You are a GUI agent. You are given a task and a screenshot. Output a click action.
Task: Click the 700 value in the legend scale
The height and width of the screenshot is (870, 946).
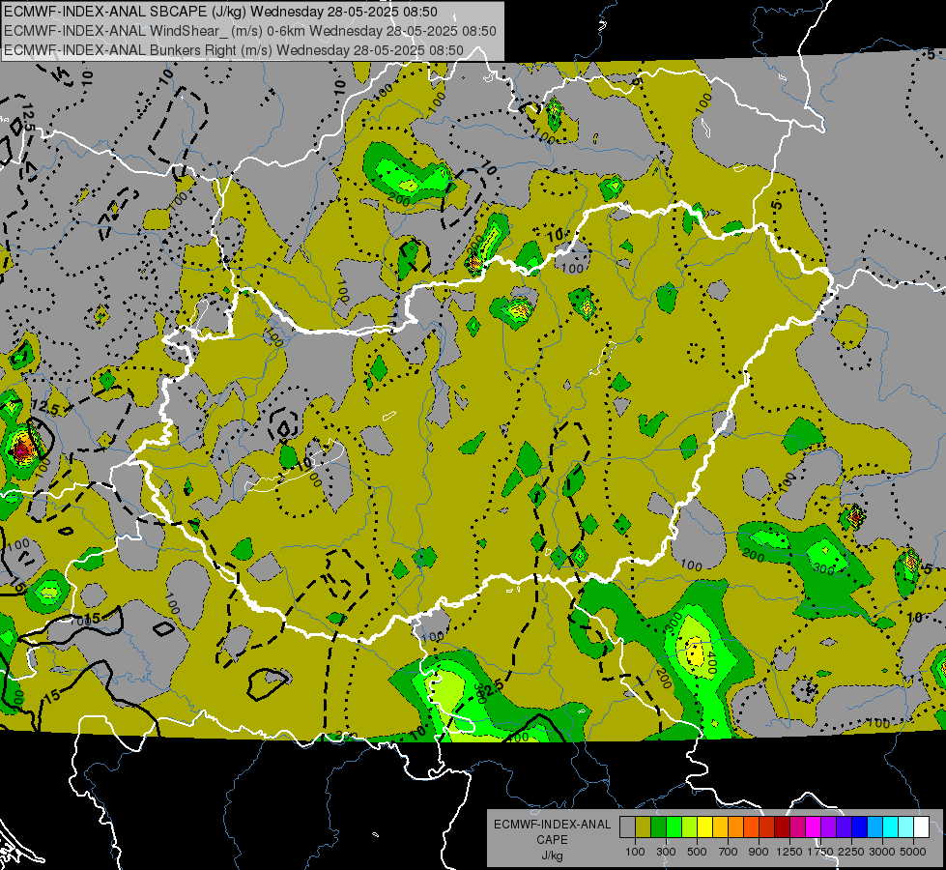click(x=729, y=852)
